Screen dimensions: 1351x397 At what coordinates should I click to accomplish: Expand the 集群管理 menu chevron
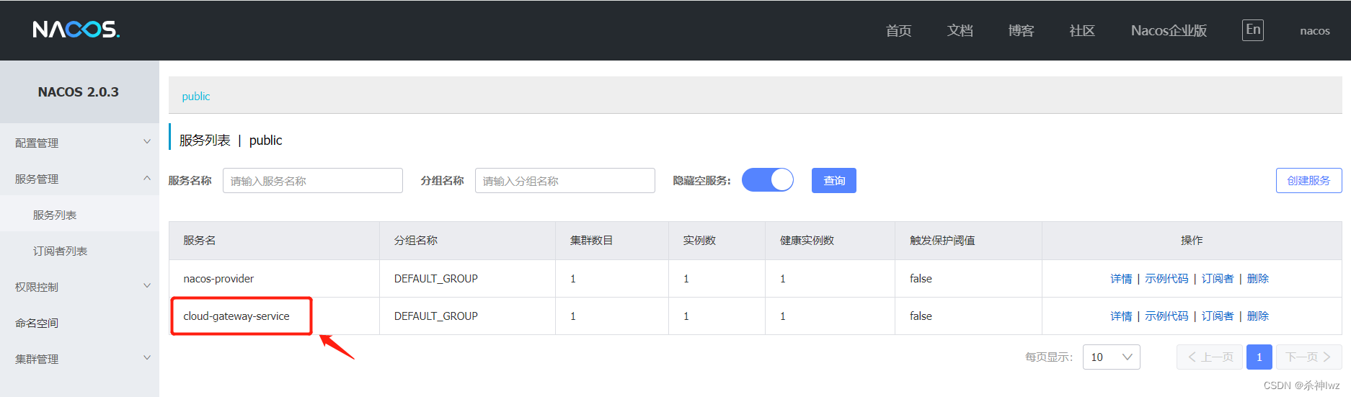point(147,358)
